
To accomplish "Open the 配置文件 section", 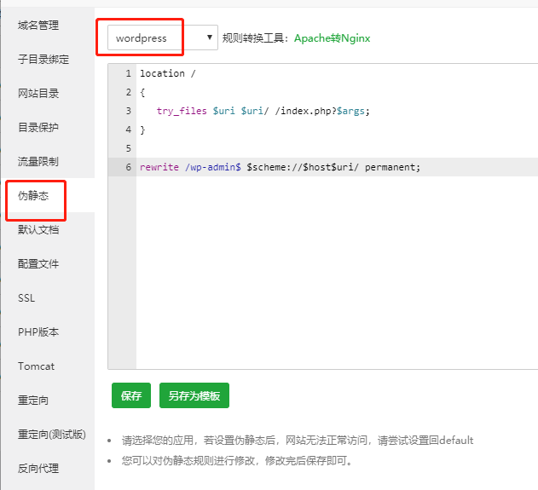I will pos(38,263).
